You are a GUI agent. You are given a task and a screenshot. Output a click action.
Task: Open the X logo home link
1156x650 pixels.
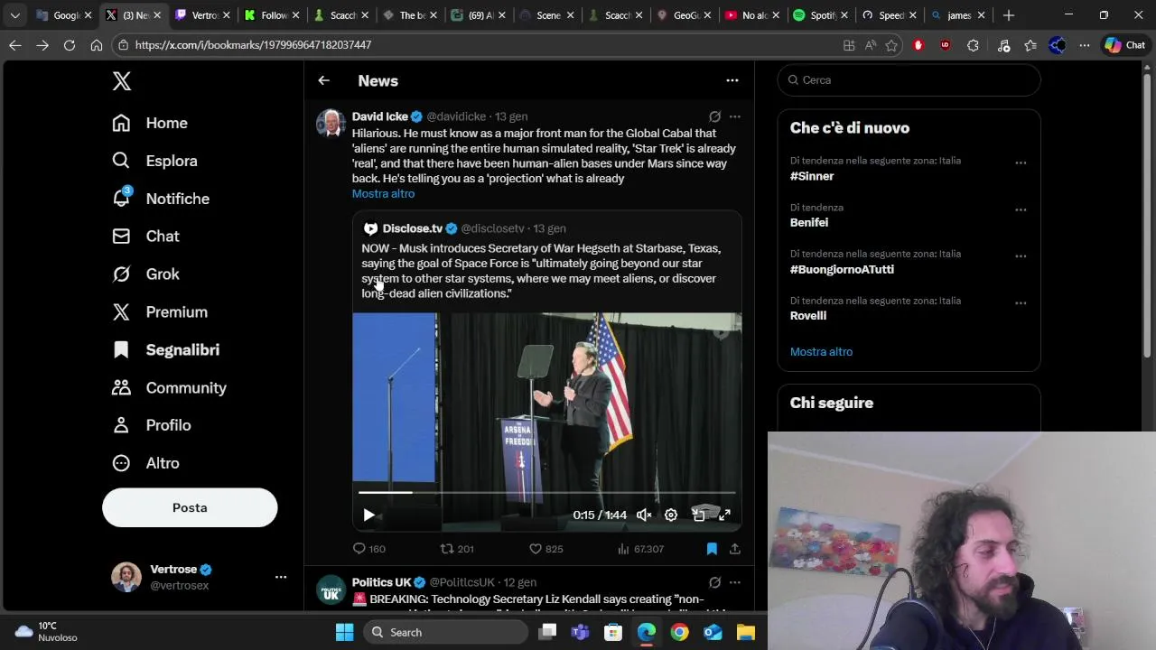tap(122, 80)
